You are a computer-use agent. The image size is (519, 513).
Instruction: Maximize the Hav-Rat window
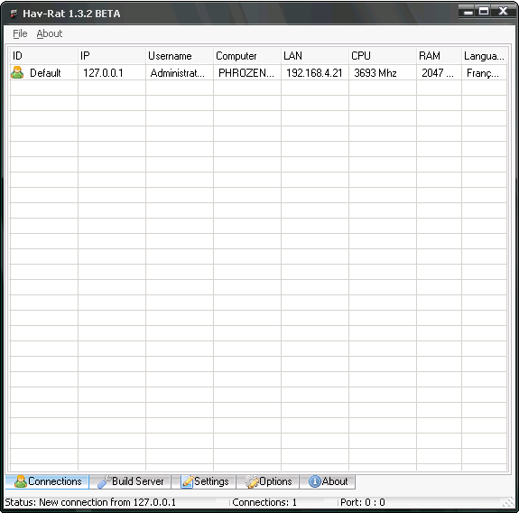click(484, 12)
